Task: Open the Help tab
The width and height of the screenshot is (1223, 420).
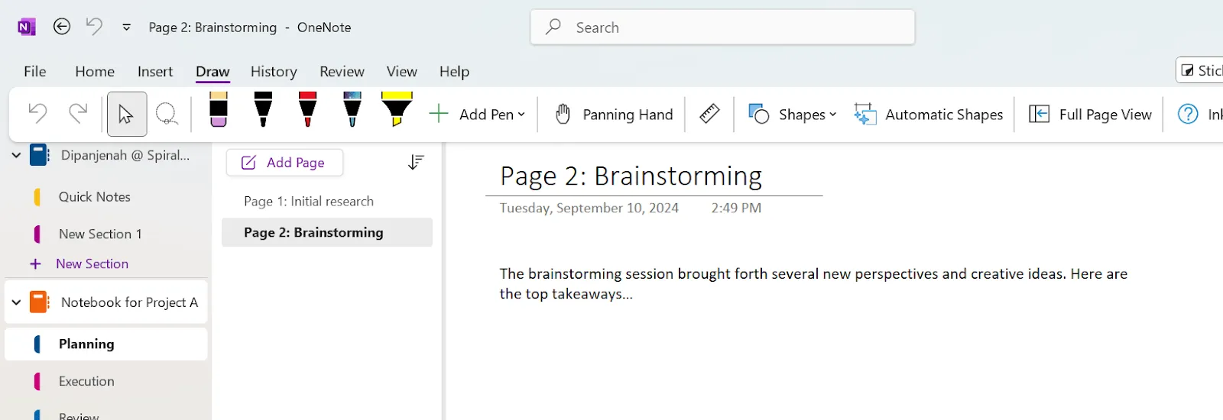Action: [x=454, y=71]
